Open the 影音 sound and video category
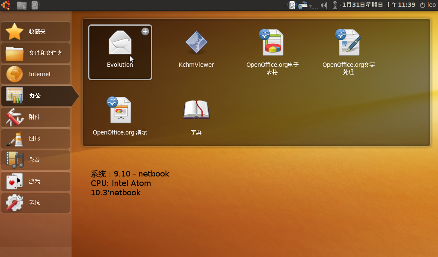Image resolution: width=438 pixels, height=257 pixels. tap(36, 160)
